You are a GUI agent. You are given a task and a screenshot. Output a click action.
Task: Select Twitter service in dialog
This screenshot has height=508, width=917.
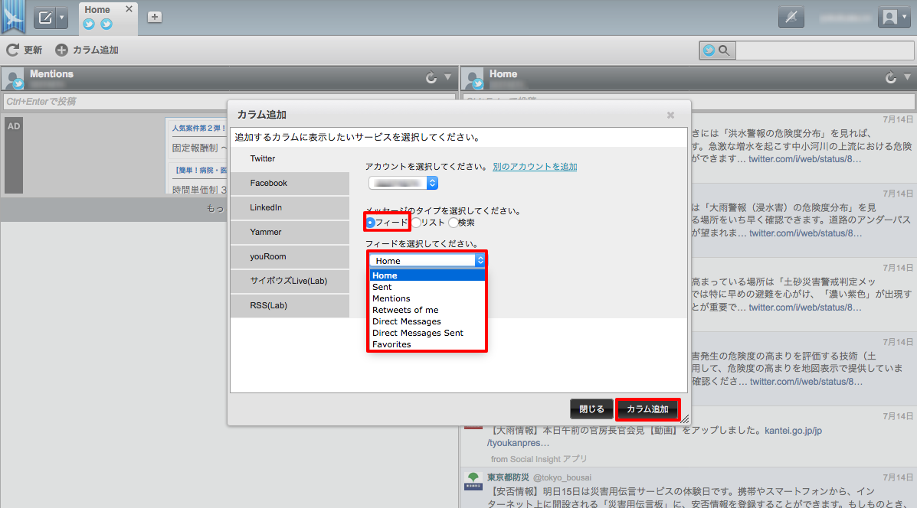pos(290,159)
